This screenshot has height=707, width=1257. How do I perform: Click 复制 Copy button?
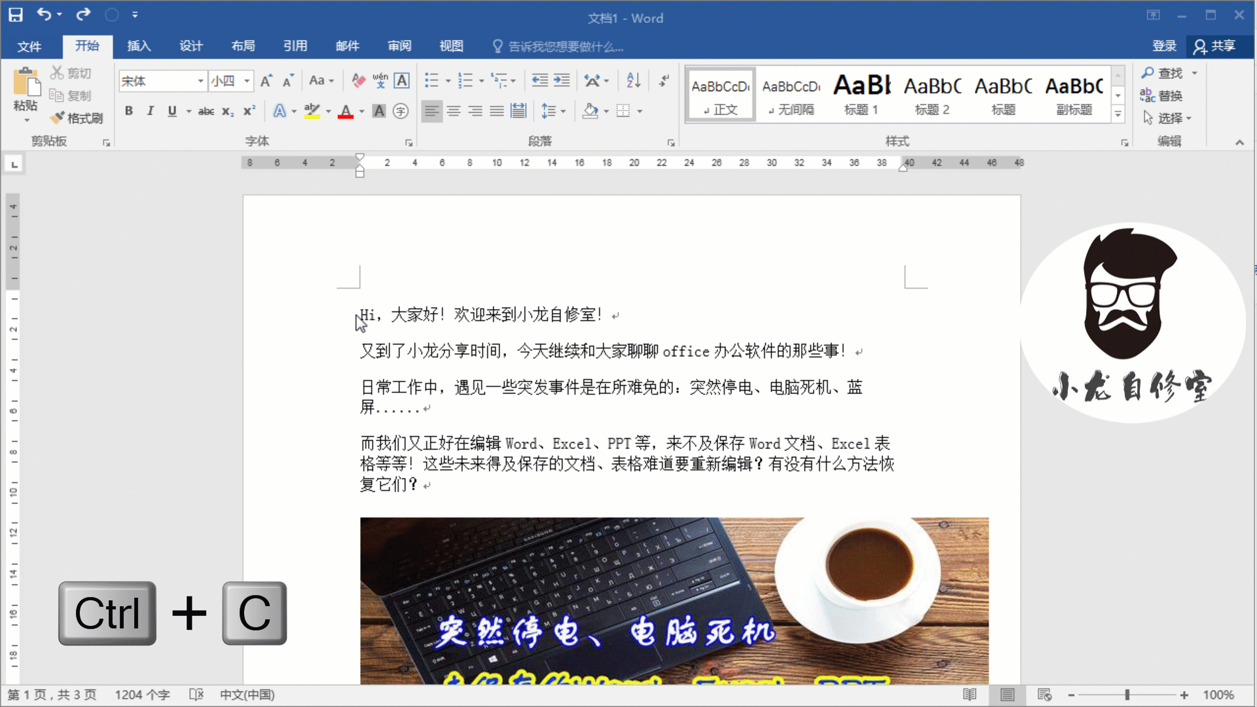[71, 96]
